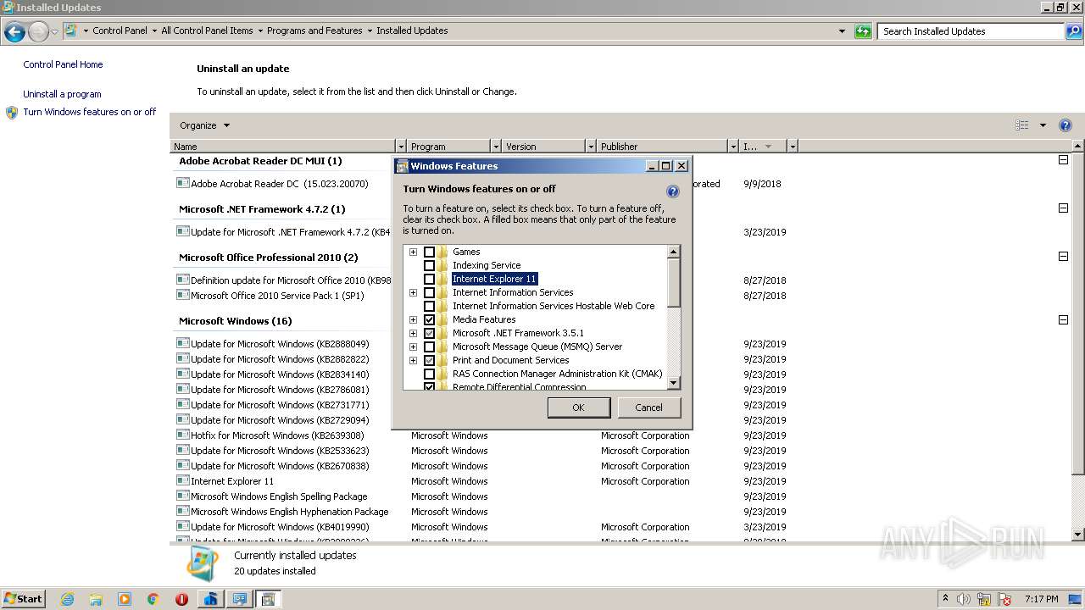The image size is (1085, 610).
Task: Sort by the Program column header
Action: [x=448, y=147]
